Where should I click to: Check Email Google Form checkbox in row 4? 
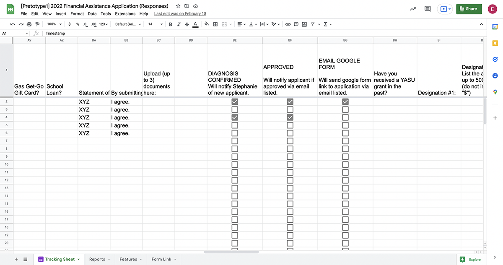tap(345, 117)
